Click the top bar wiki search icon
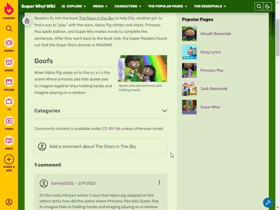This screenshot has width=280, height=210. (259, 7)
